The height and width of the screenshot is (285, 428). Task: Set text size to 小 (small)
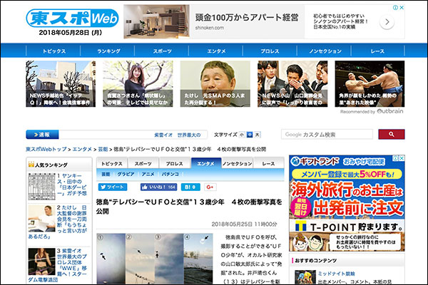pyautogui.click(x=242, y=134)
